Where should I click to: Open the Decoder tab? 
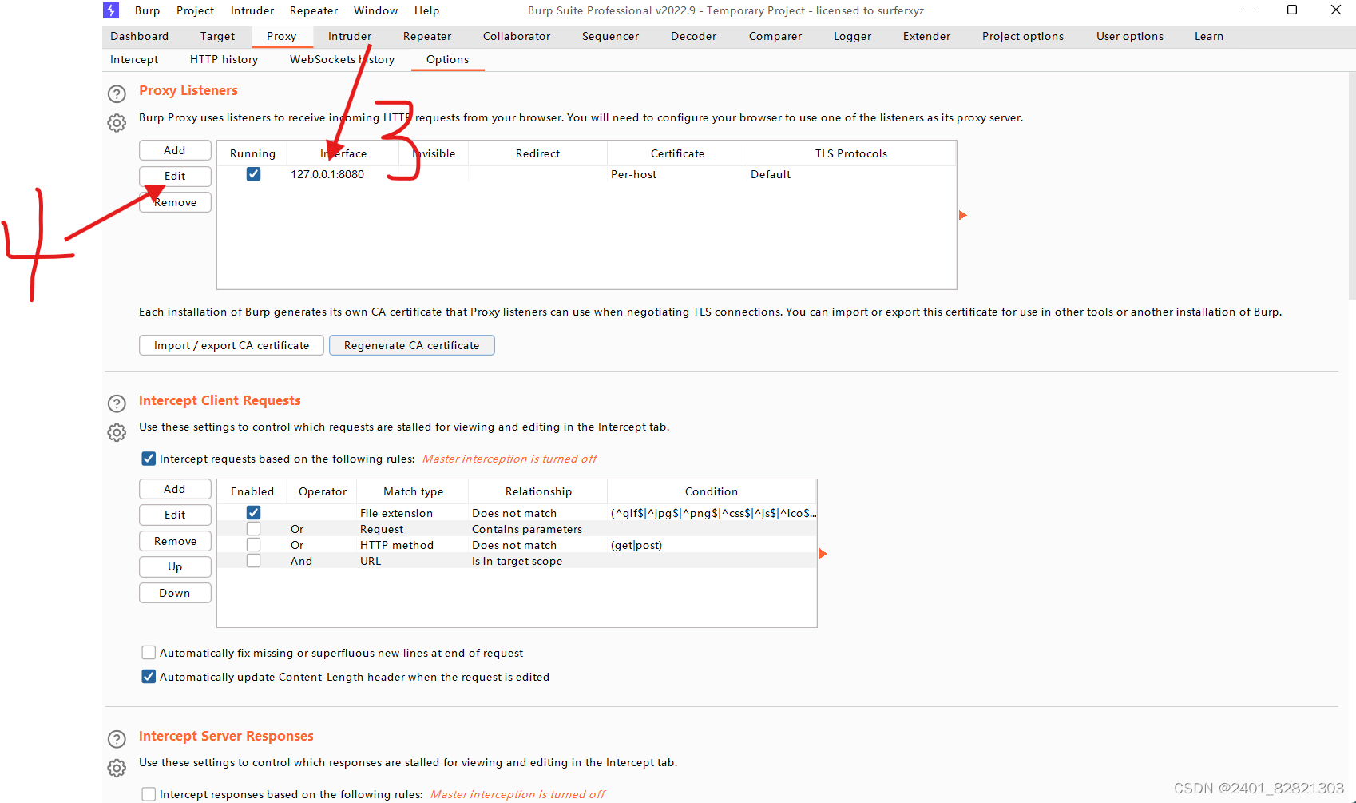click(693, 36)
